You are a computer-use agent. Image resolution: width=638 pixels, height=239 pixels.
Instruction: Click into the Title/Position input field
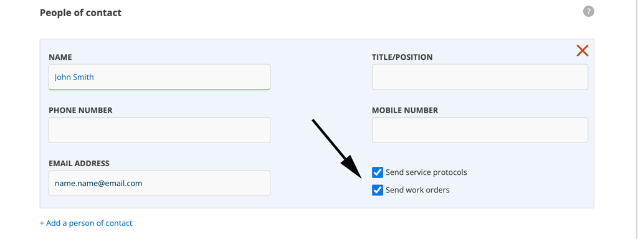[x=480, y=77]
